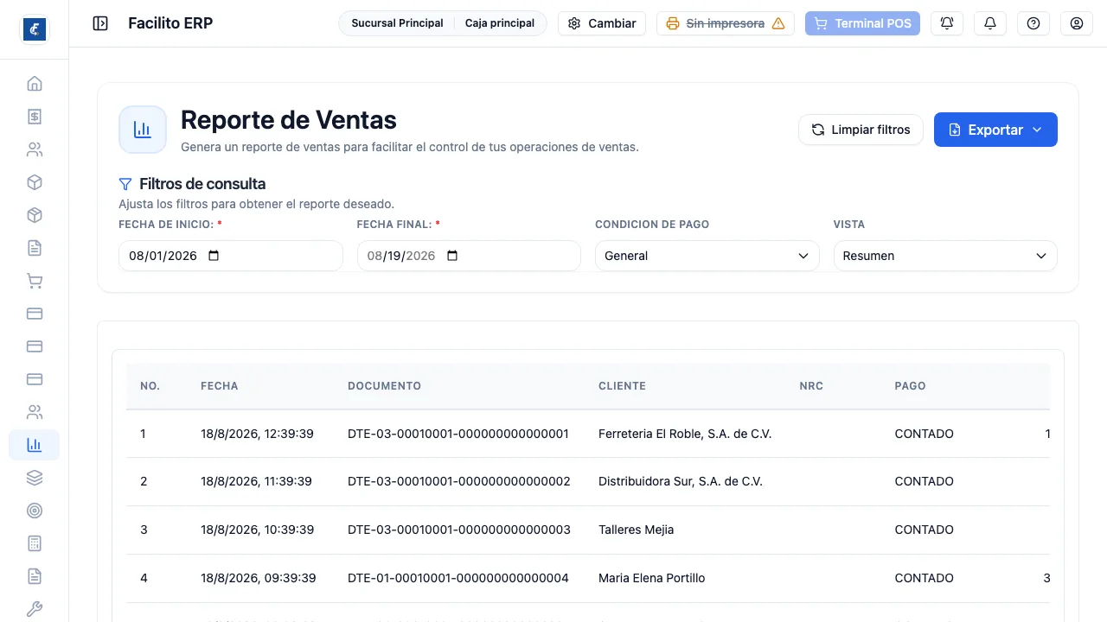Open the ringing bell alerts icon
The image size is (1107, 622).
click(947, 23)
